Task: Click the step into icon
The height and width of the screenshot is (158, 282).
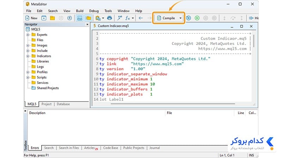Action: click(225, 18)
